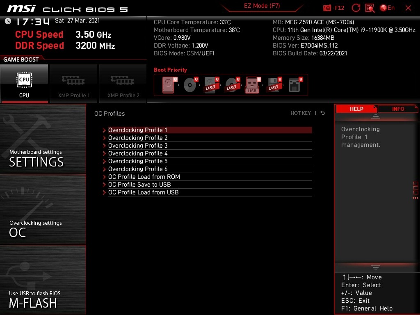Select OC Profile Load from USB
Screen dimensions: 420x315
210,192
